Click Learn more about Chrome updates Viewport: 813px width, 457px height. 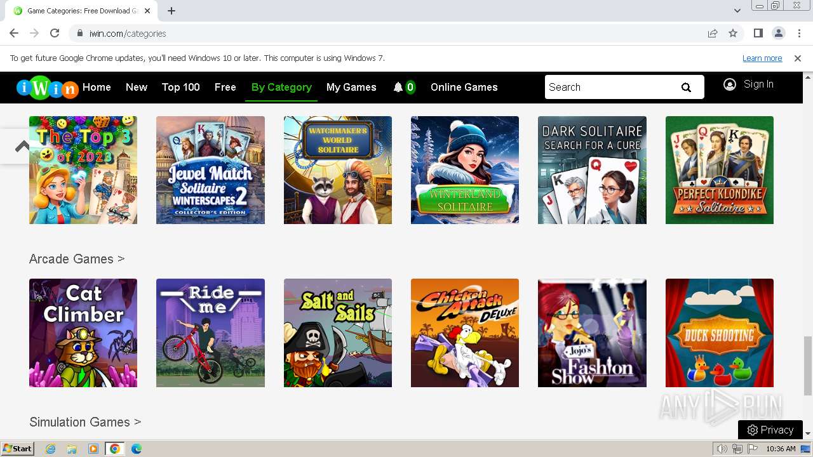point(762,58)
